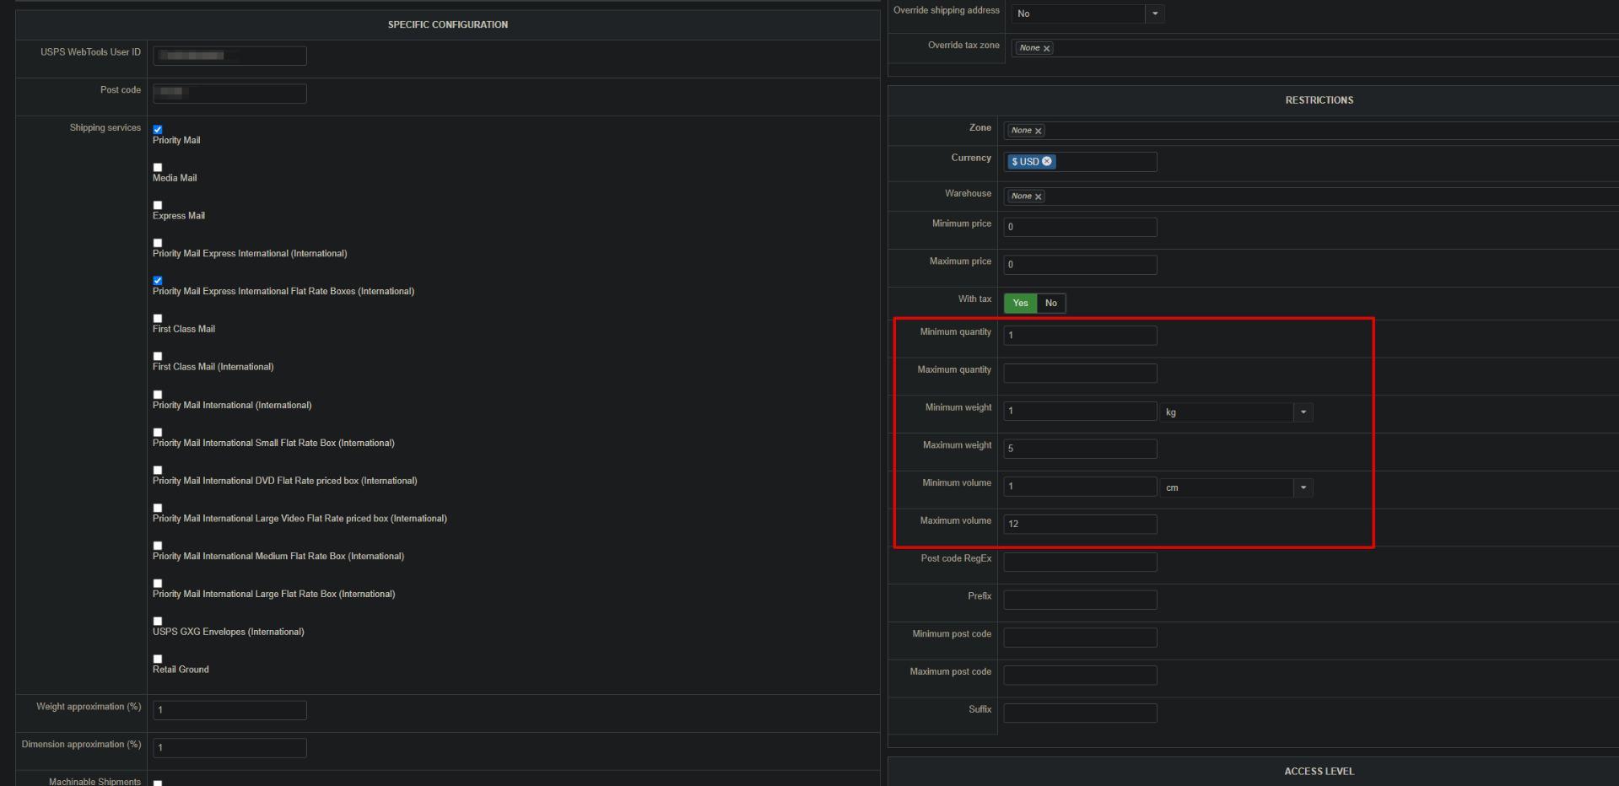Enable the First Class Mail checkbox

[x=158, y=319]
